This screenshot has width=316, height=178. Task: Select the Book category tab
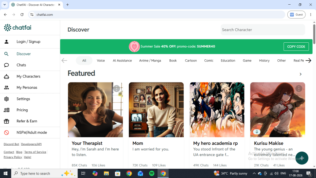tap(173, 61)
